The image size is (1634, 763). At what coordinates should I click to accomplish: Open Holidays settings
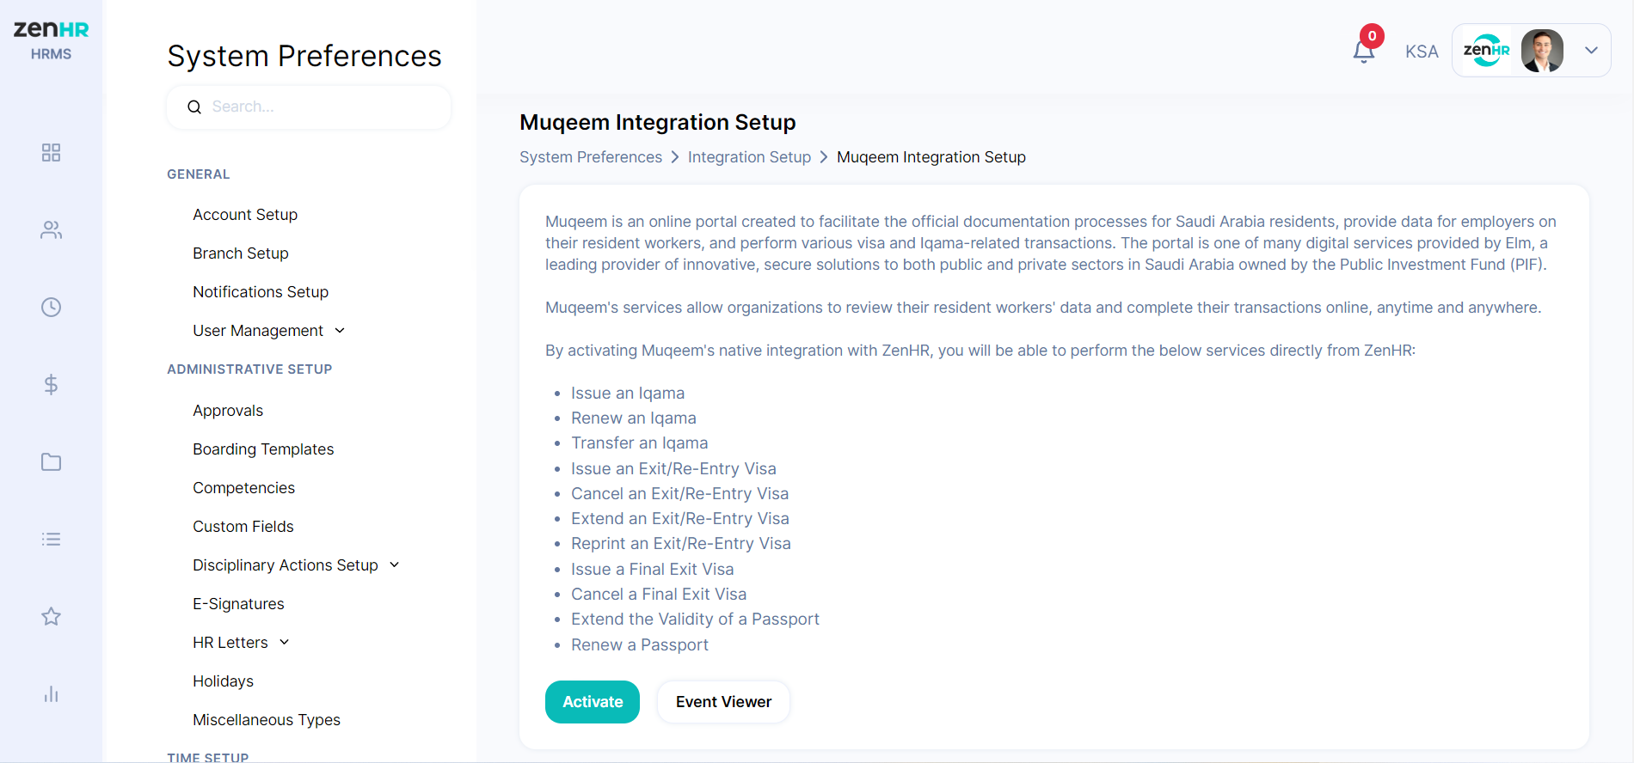pos(223,681)
